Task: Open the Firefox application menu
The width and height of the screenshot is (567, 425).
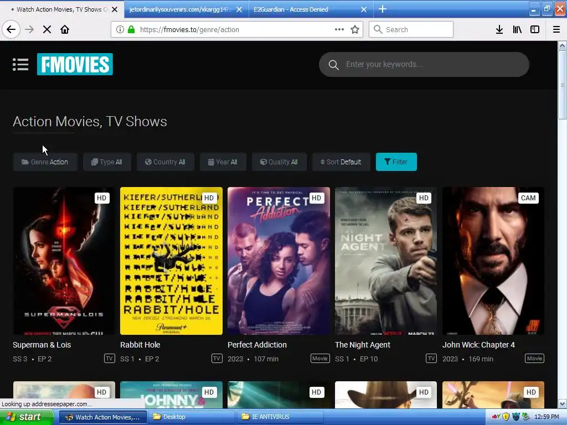Action: (x=556, y=29)
